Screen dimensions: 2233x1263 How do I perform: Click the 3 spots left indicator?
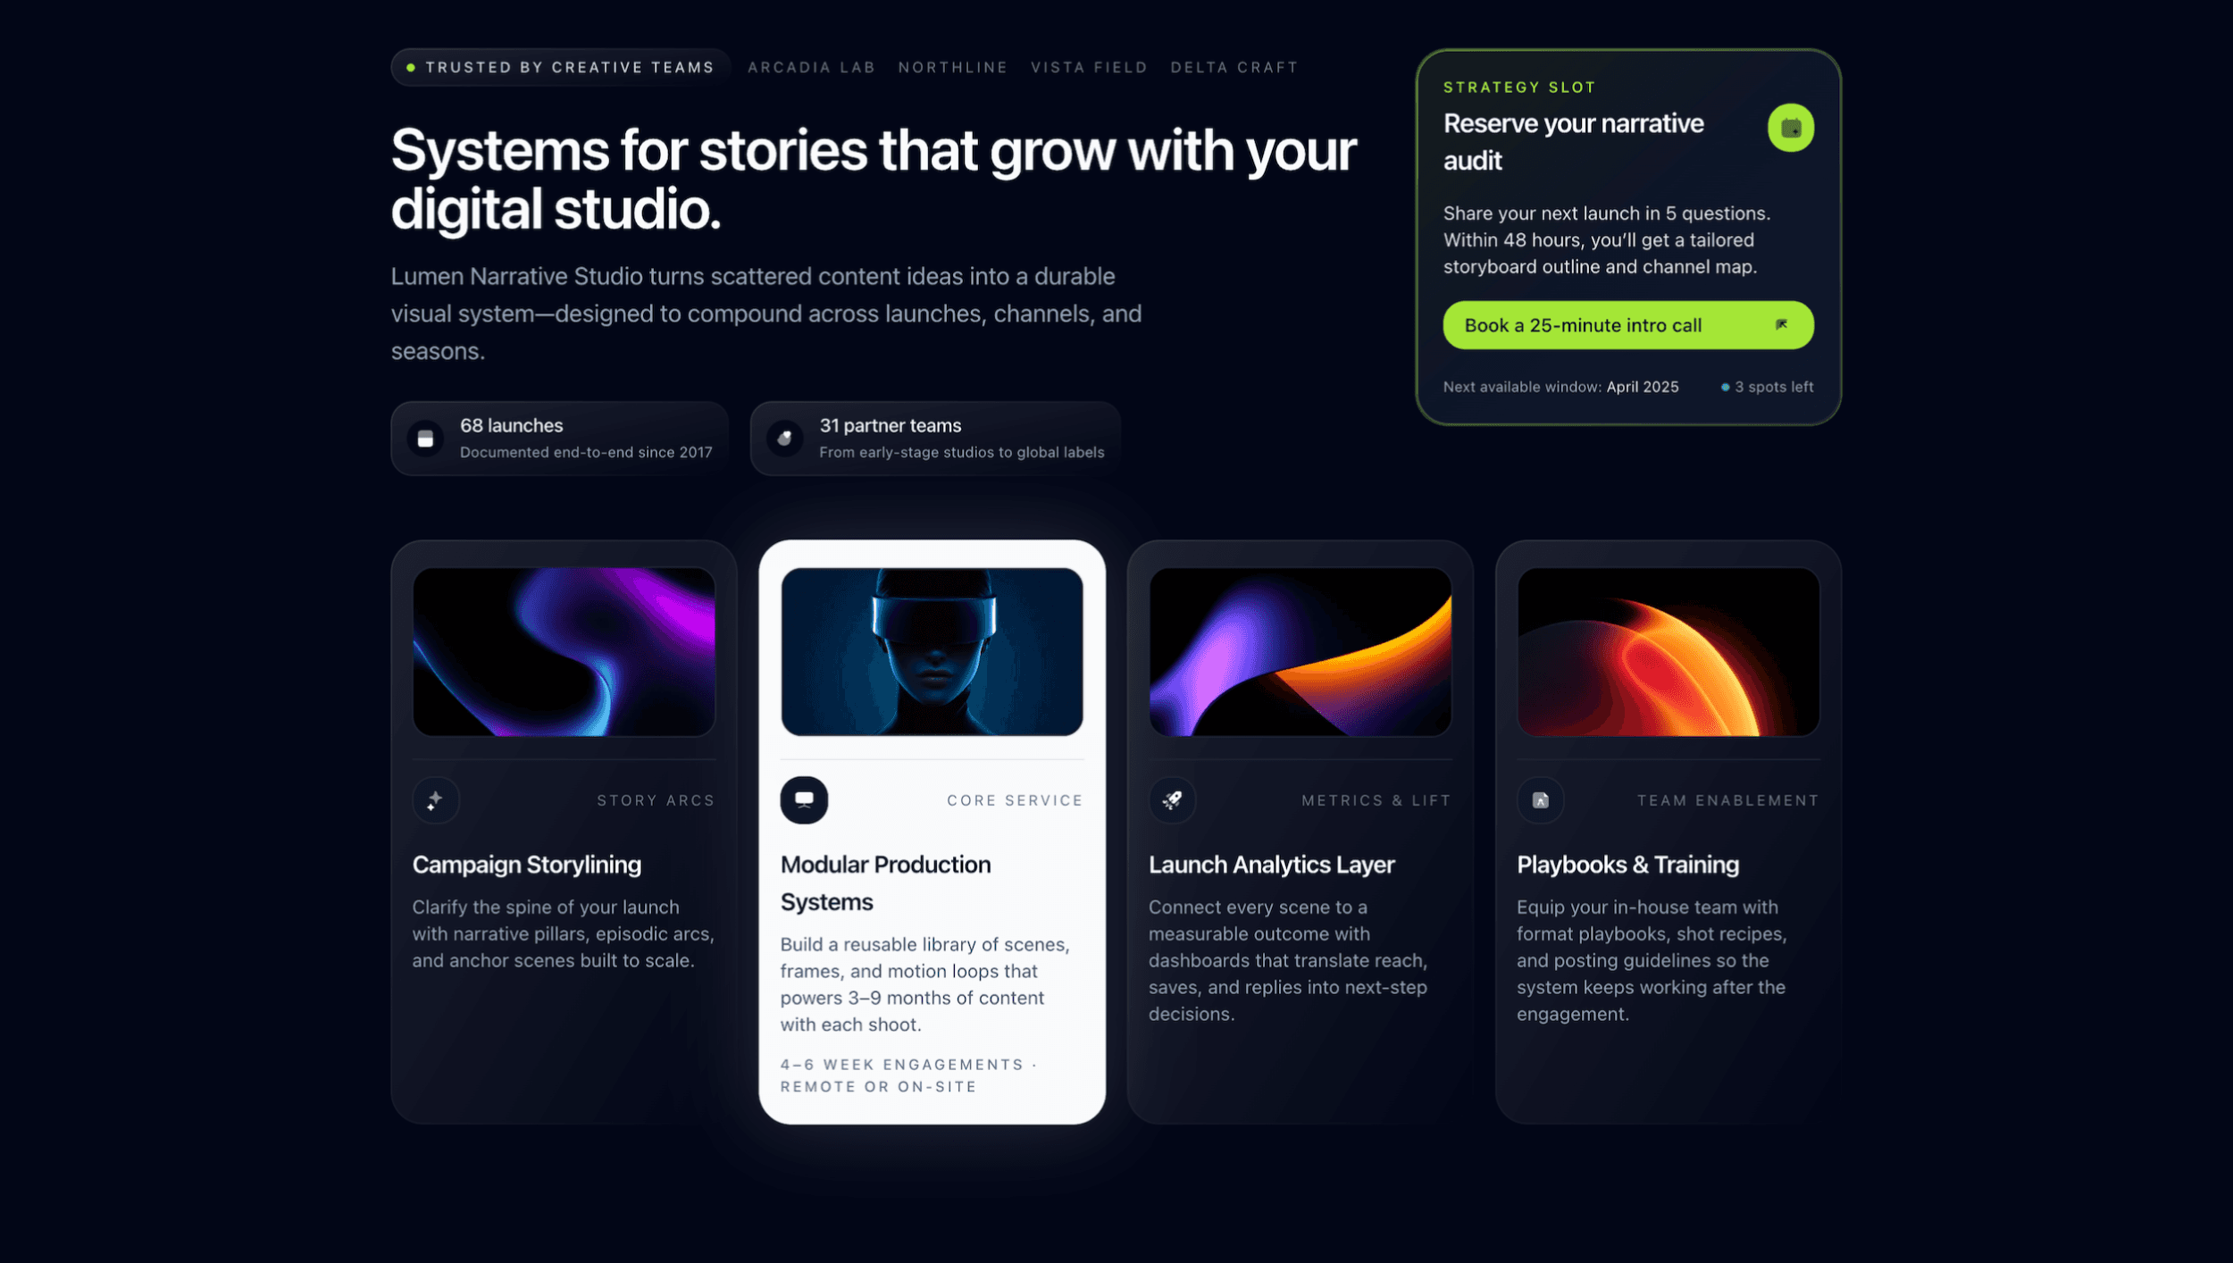[1767, 387]
